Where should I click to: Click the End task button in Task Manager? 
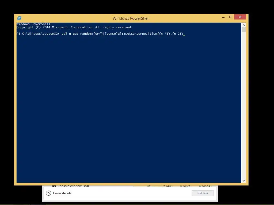(x=203, y=193)
